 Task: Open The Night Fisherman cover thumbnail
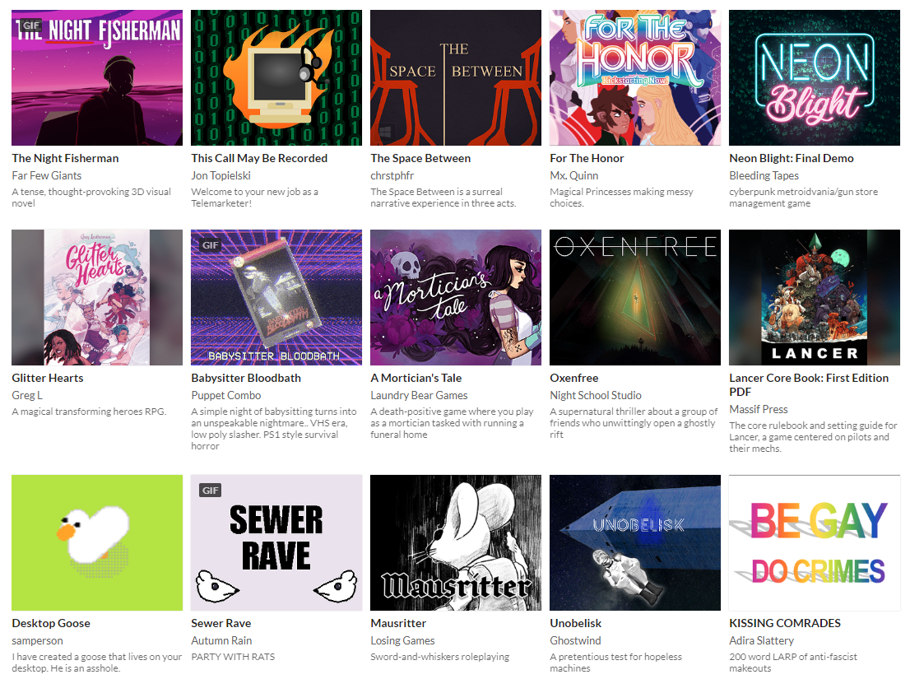(97, 77)
